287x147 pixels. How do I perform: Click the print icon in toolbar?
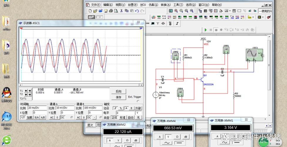point(111,11)
